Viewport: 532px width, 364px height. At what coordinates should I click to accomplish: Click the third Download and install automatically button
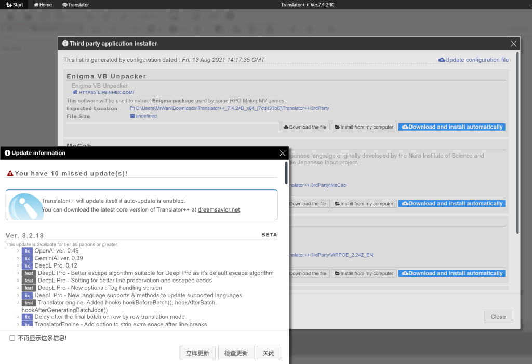point(452,273)
